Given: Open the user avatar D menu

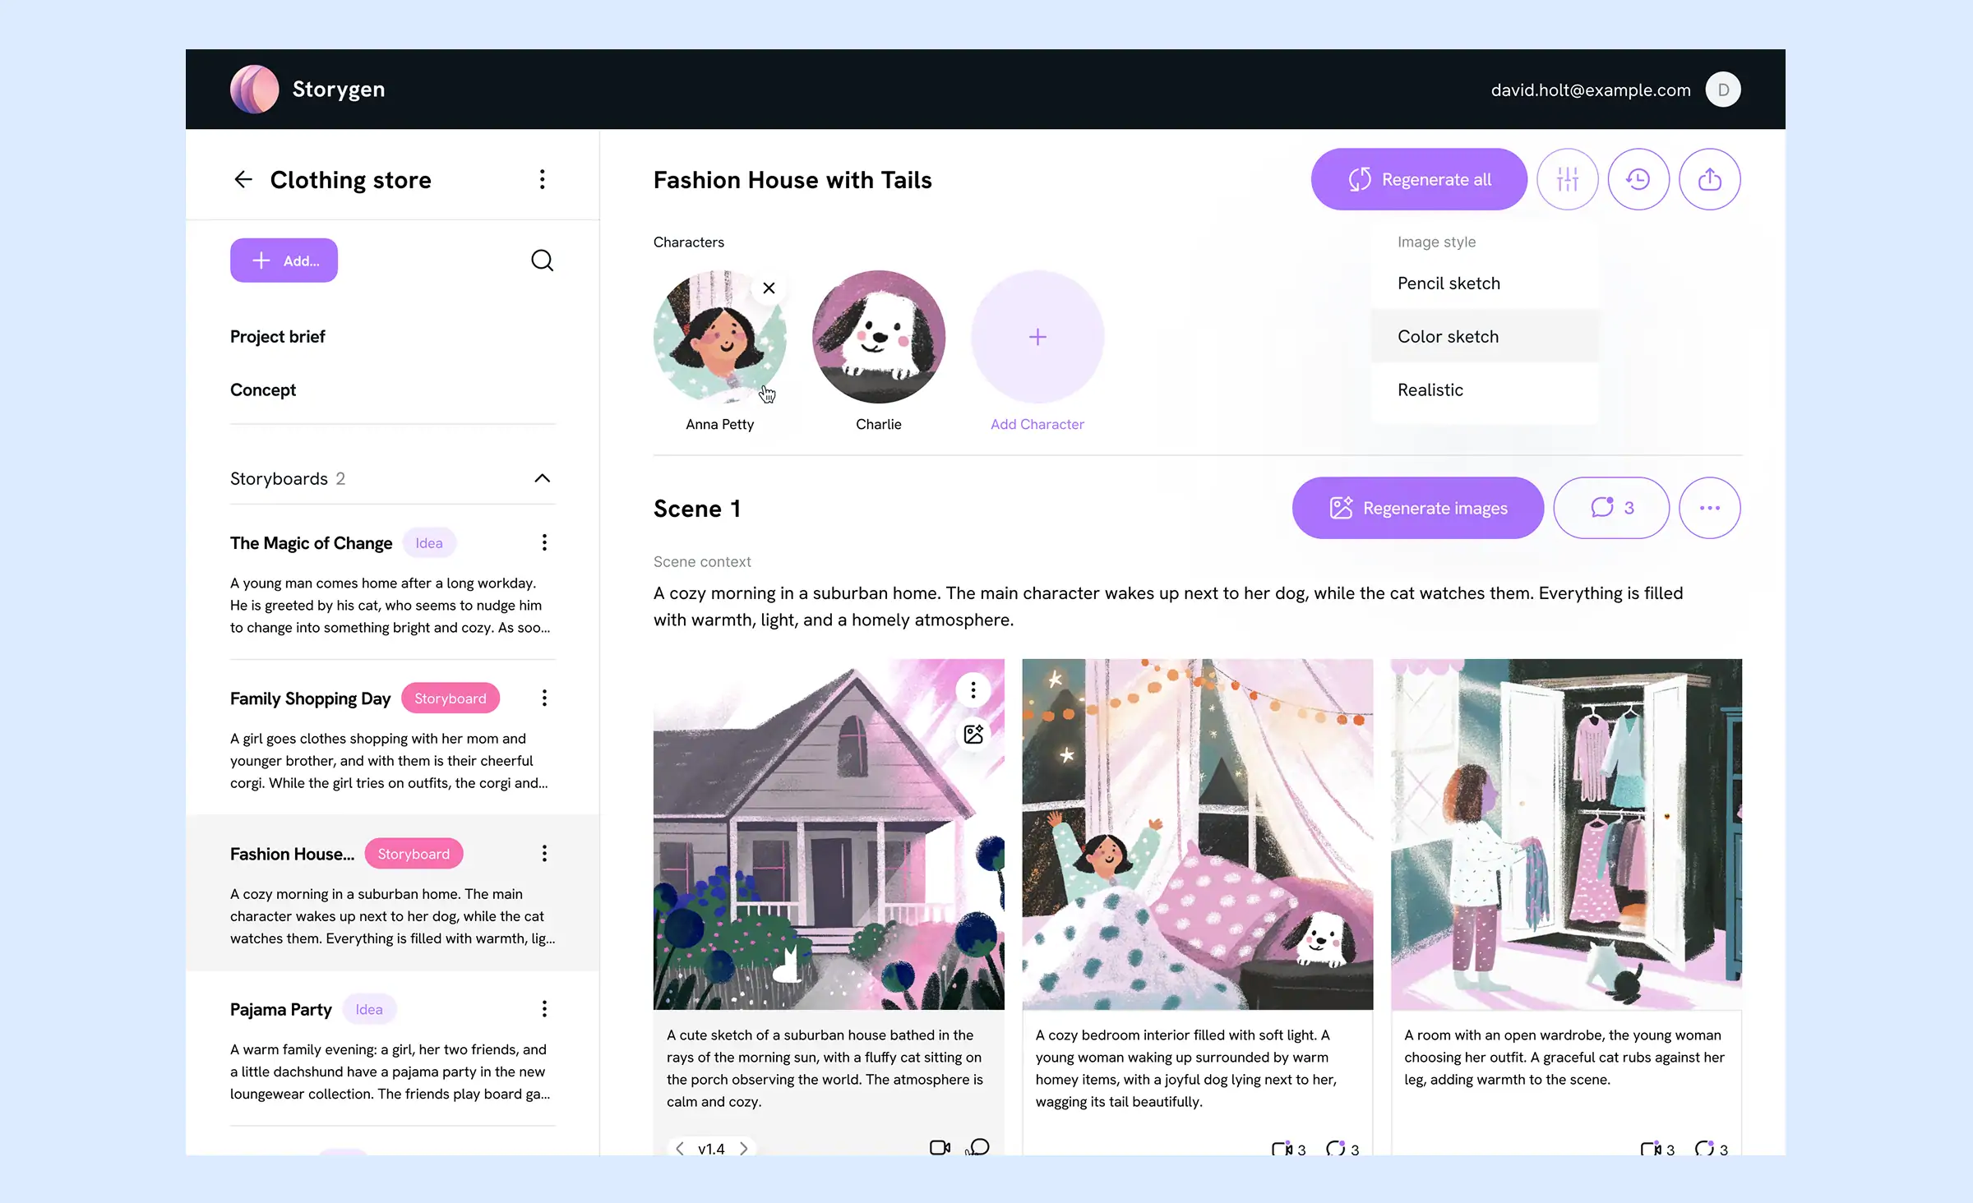Looking at the screenshot, I should click(1722, 90).
